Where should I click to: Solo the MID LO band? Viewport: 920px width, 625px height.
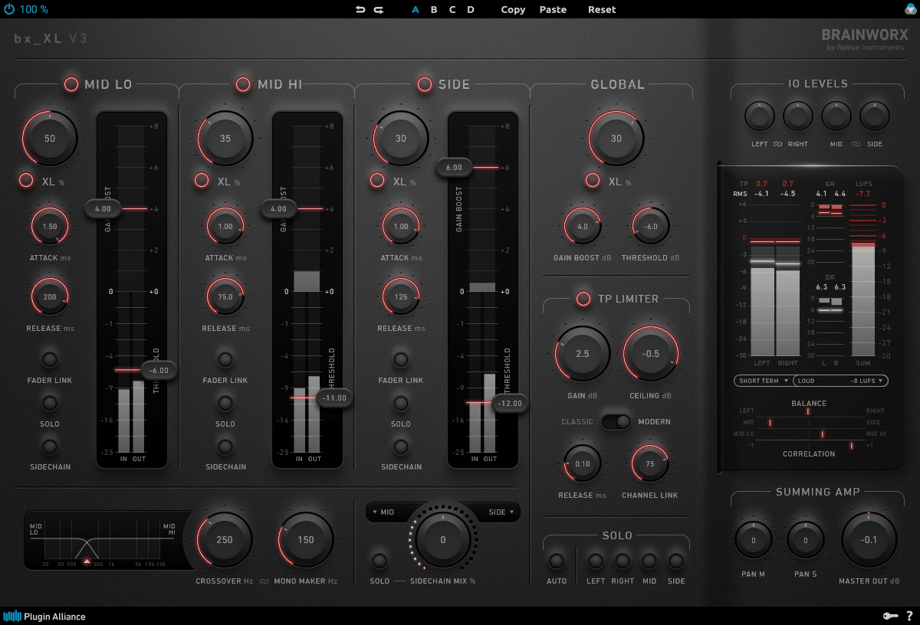click(50, 403)
